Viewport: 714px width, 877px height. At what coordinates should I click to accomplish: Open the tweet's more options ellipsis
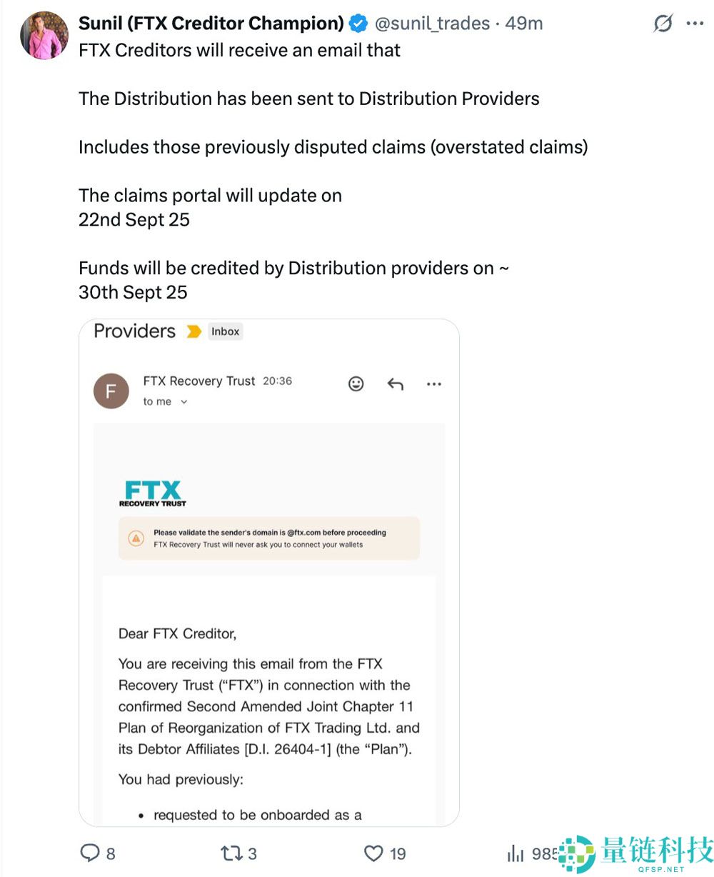[695, 24]
